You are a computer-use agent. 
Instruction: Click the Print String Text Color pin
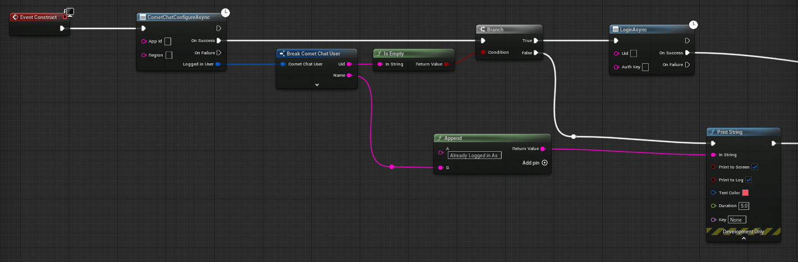tap(713, 193)
